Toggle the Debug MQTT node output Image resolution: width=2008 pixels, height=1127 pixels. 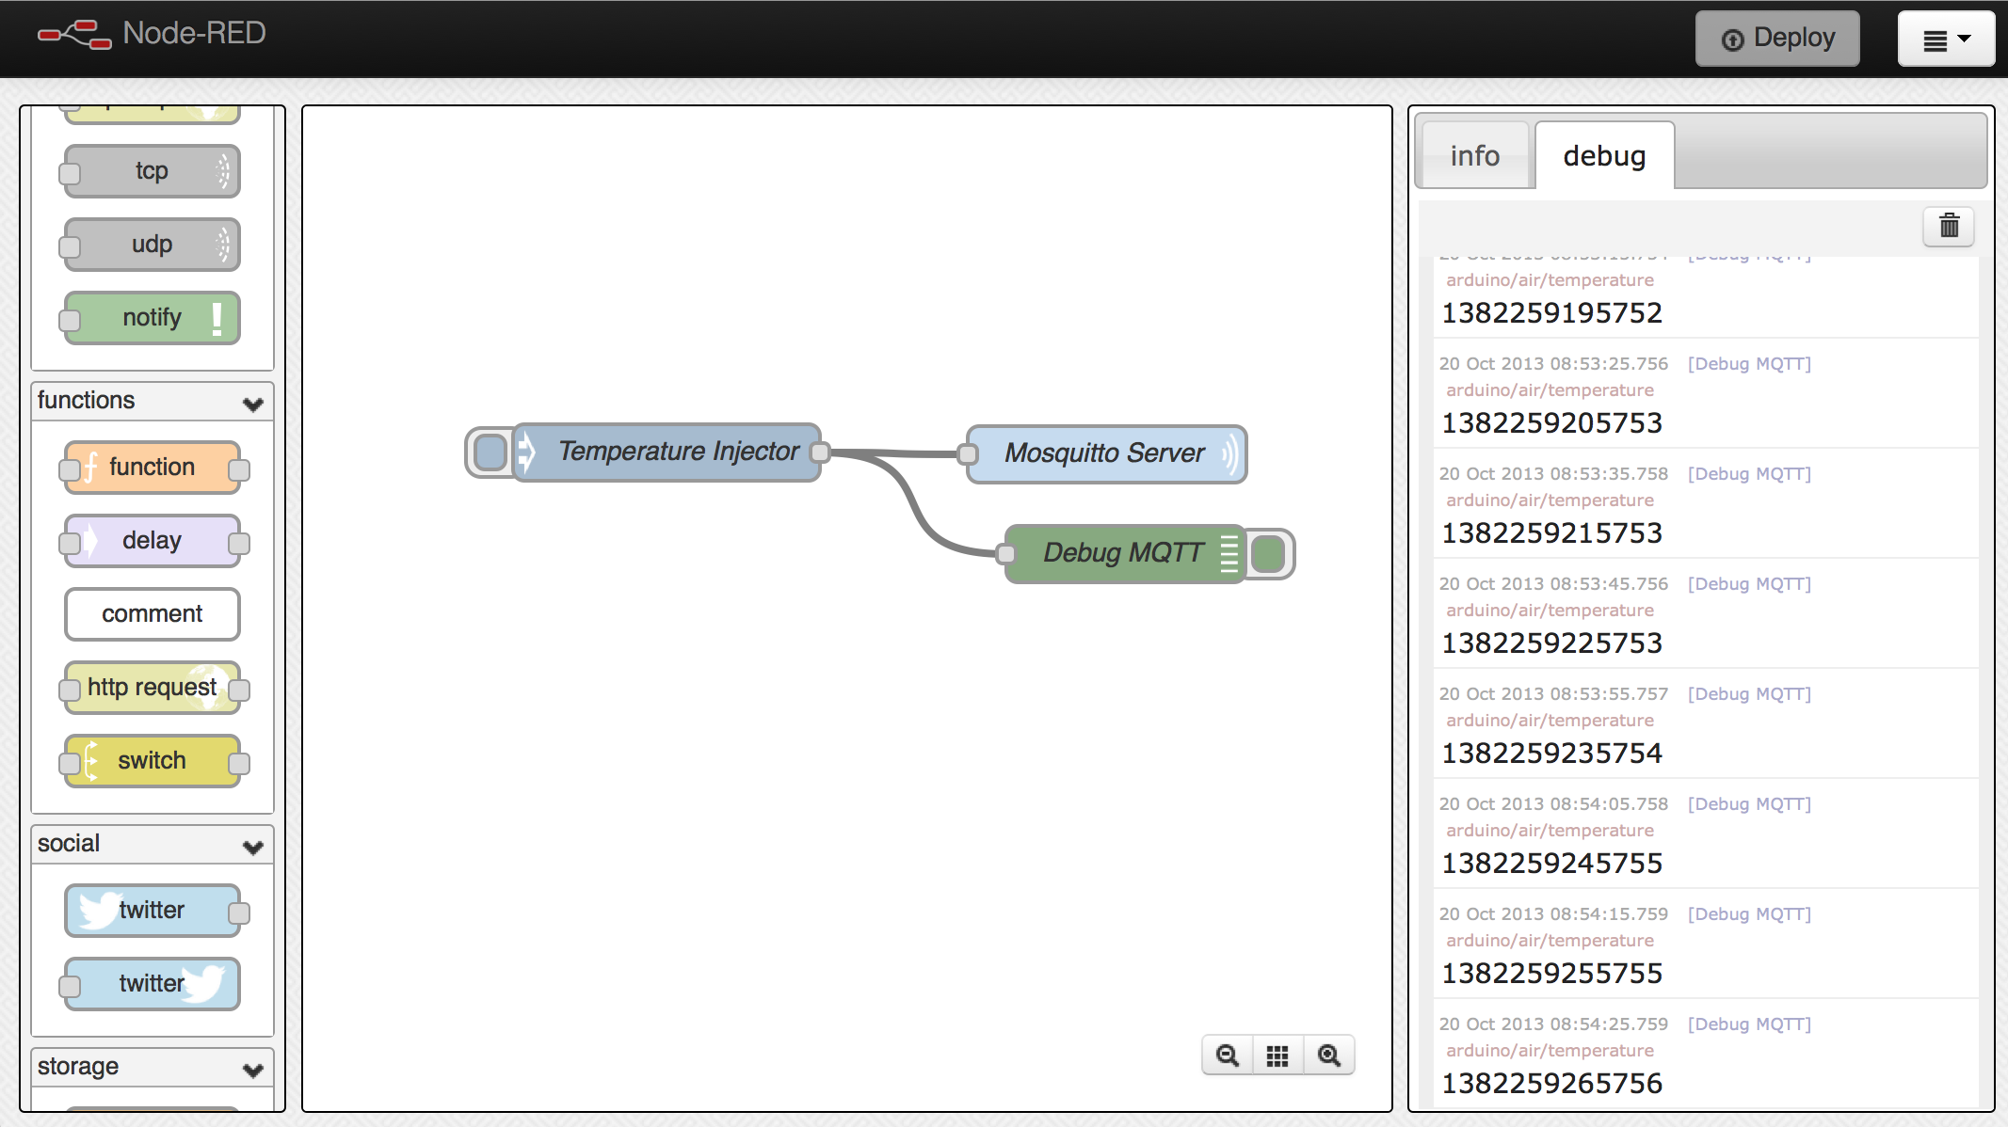(x=1268, y=554)
